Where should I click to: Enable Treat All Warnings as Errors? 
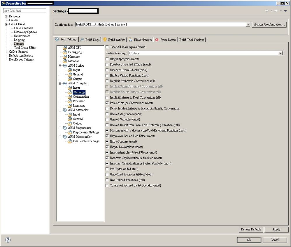[107, 47]
